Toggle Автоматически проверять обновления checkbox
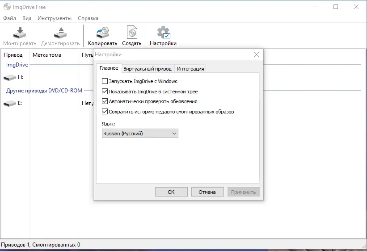 105,101
